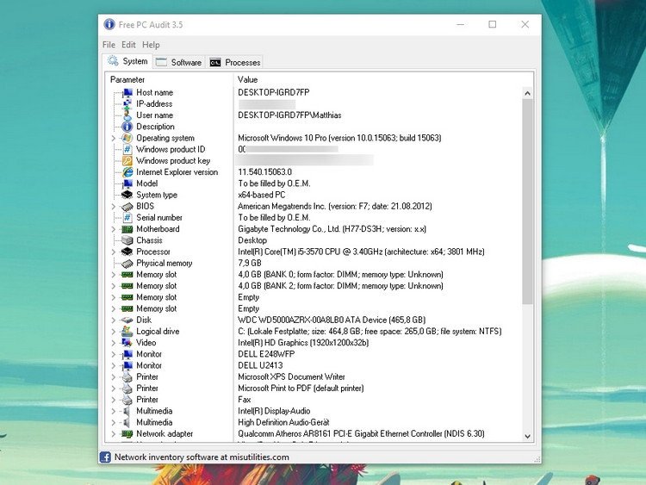Switch to the Processes tab
Screen dimensions: 646x485
coord(235,62)
